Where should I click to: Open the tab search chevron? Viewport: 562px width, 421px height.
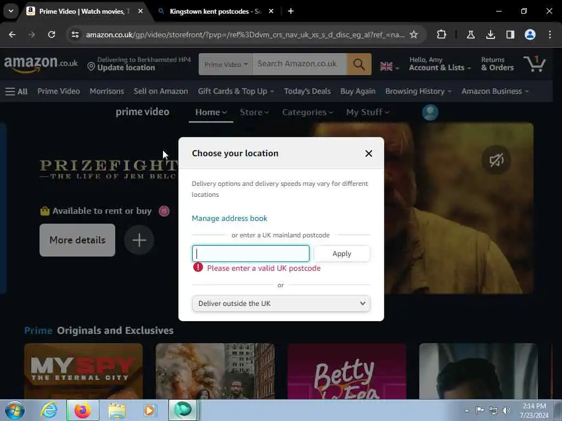pos(11,11)
